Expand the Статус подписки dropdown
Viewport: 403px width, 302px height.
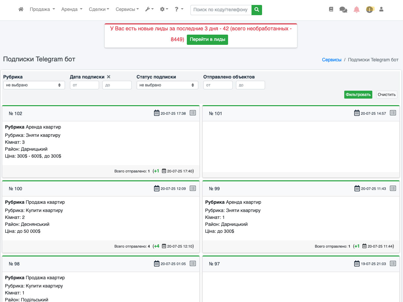167,85
